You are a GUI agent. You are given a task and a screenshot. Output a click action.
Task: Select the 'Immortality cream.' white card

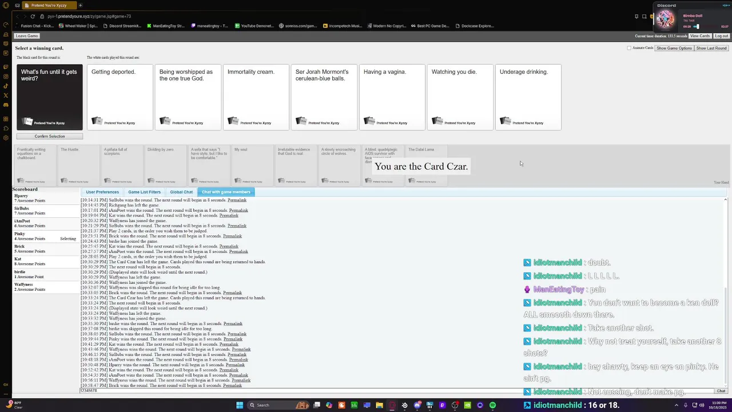(x=256, y=97)
